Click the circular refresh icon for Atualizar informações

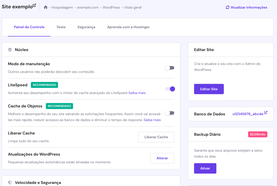click(227, 7)
